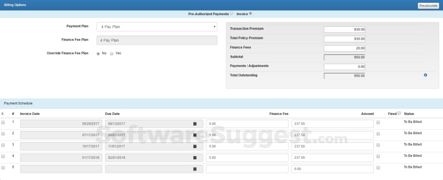Click the amount field in row 2

coord(333,135)
